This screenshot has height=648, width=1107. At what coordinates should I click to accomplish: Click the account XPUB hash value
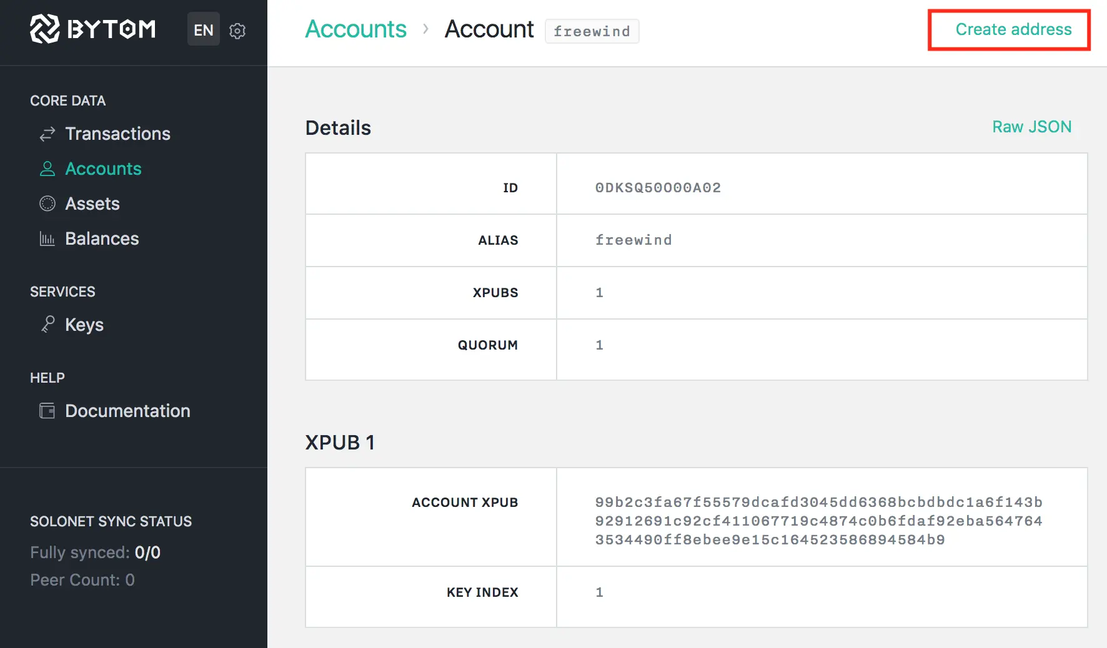click(818, 521)
